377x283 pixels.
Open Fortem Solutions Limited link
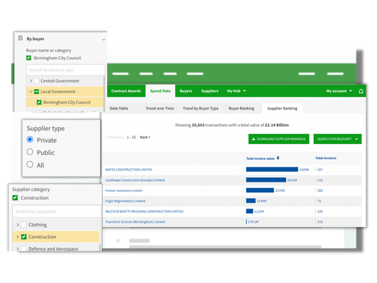pyautogui.click(x=124, y=191)
